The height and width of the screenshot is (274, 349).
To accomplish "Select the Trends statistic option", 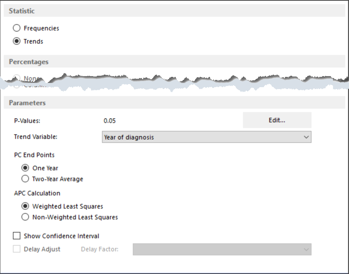I will pos(17,41).
